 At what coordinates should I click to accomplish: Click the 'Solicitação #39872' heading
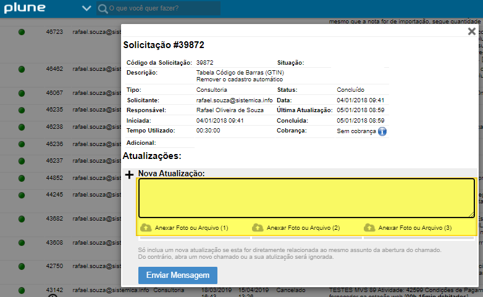tap(164, 45)
